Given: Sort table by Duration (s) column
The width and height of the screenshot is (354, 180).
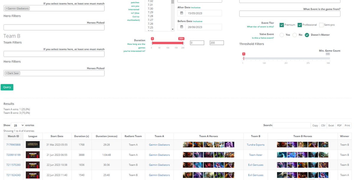Looking at the screenshot, I should (81, 136).
